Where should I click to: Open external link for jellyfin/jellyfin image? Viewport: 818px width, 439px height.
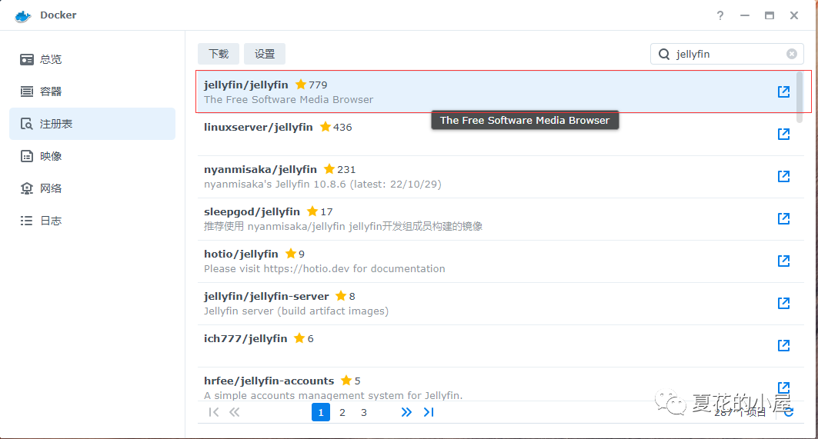coord(783,92)
